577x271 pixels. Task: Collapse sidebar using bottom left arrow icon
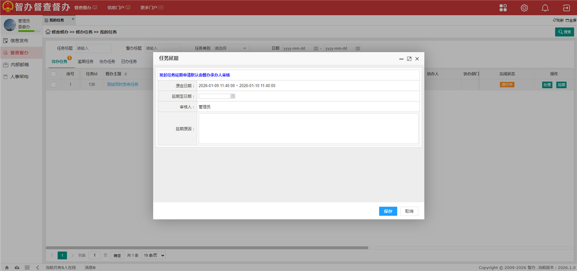[x=37, y=268]
